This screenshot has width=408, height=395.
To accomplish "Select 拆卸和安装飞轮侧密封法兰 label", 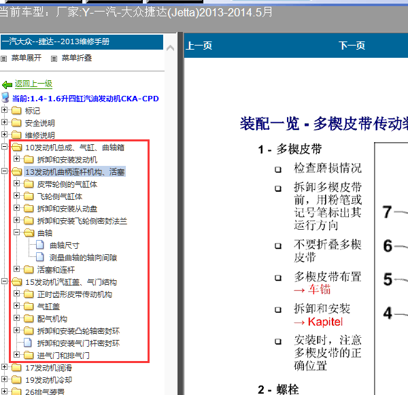I will point(82,221).
